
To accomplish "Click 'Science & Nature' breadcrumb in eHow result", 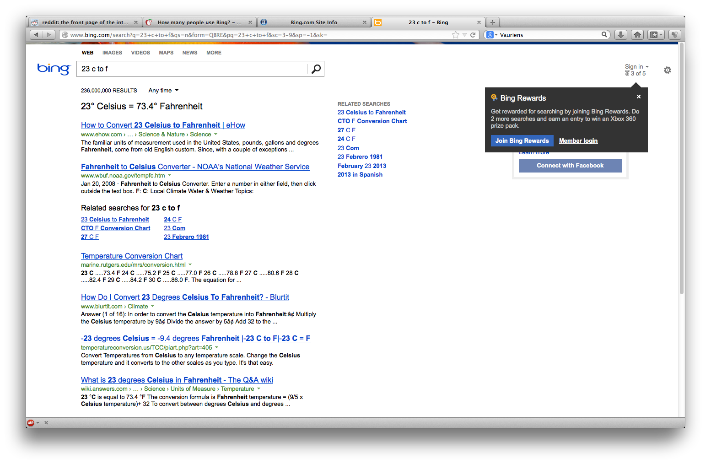I will 162,135.
